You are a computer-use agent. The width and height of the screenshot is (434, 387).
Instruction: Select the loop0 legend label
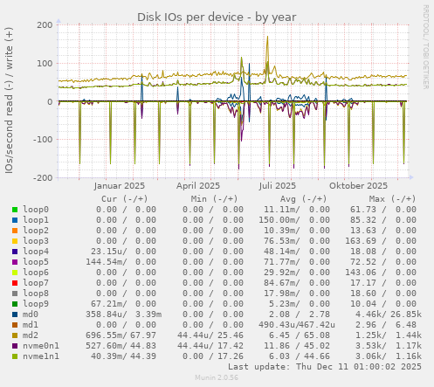tap(36, 210)
